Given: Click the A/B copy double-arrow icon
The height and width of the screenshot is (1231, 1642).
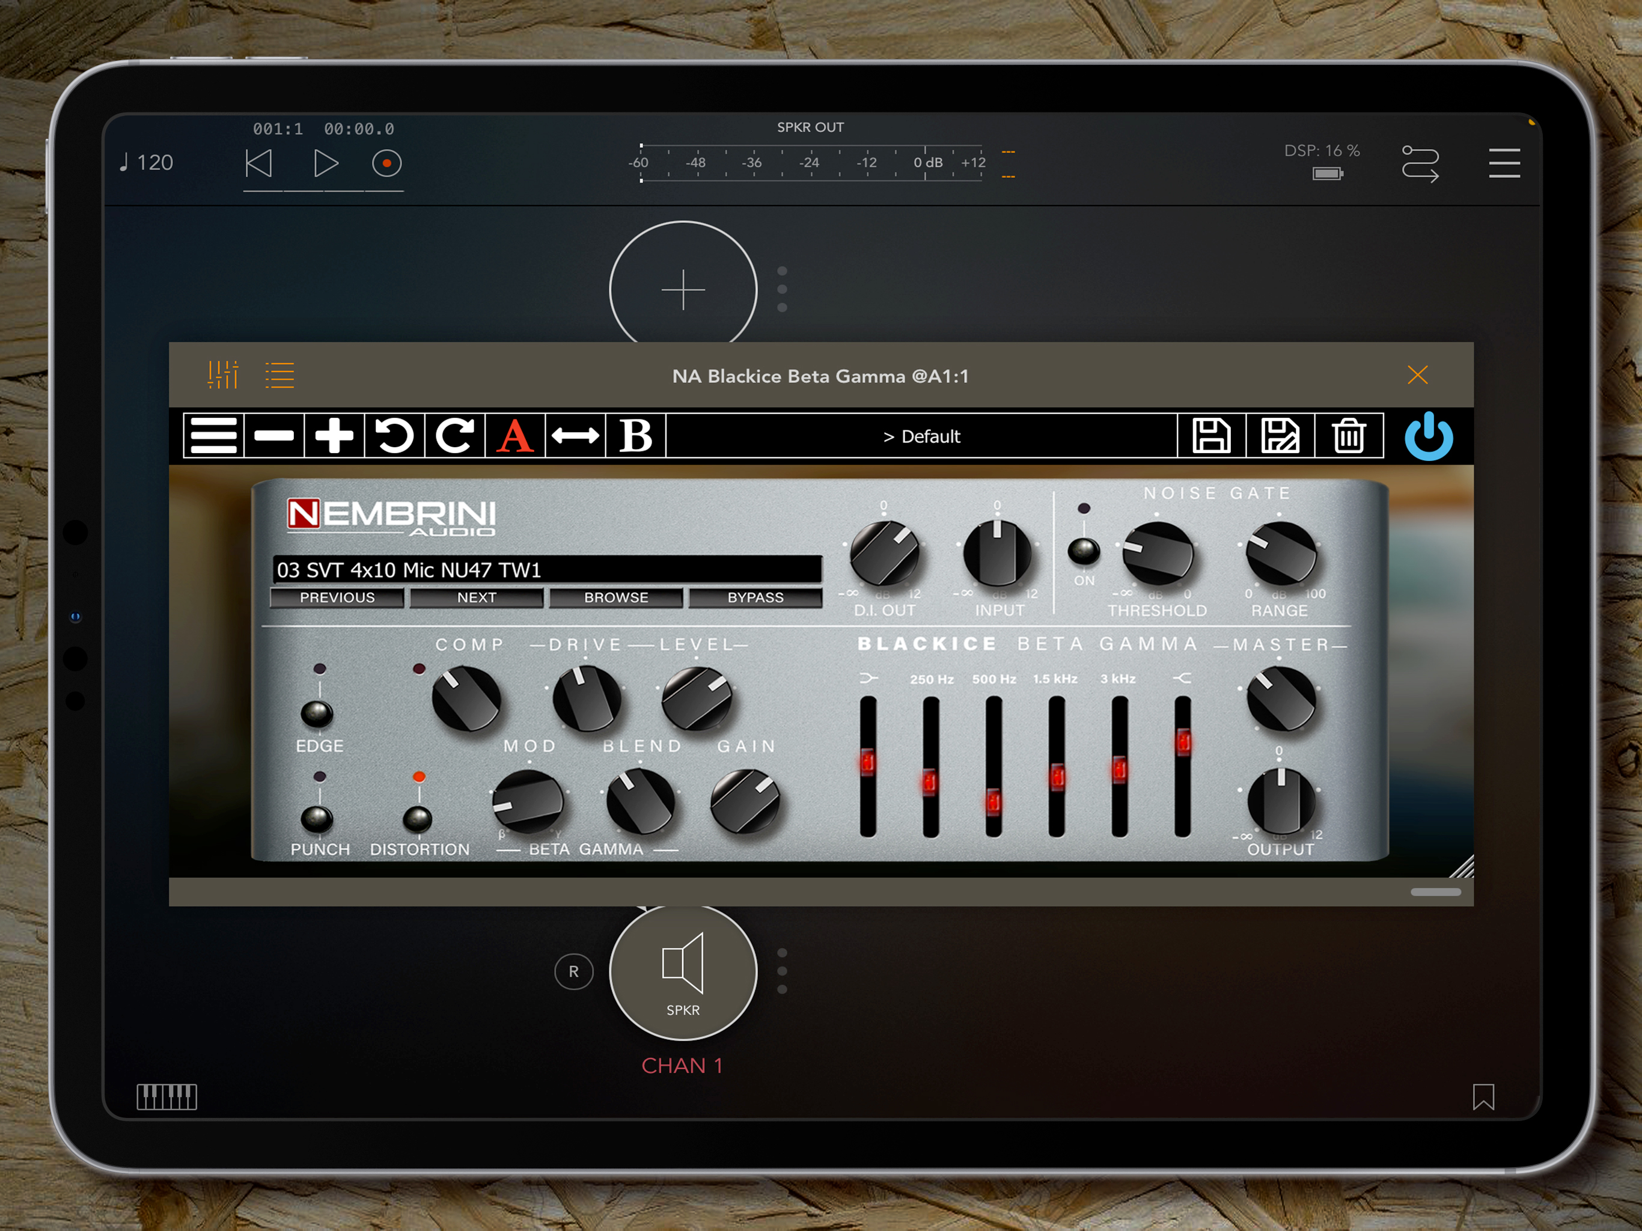Looking at the screenshot, I should click(x=575, y=436).
